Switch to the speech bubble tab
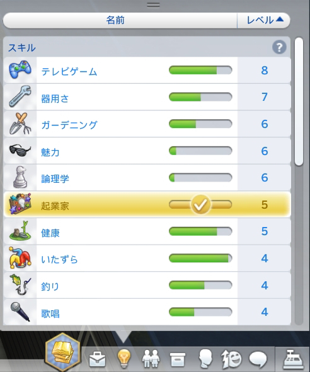Viewport: 310px width, 372px height. click(x=258, y=359)
